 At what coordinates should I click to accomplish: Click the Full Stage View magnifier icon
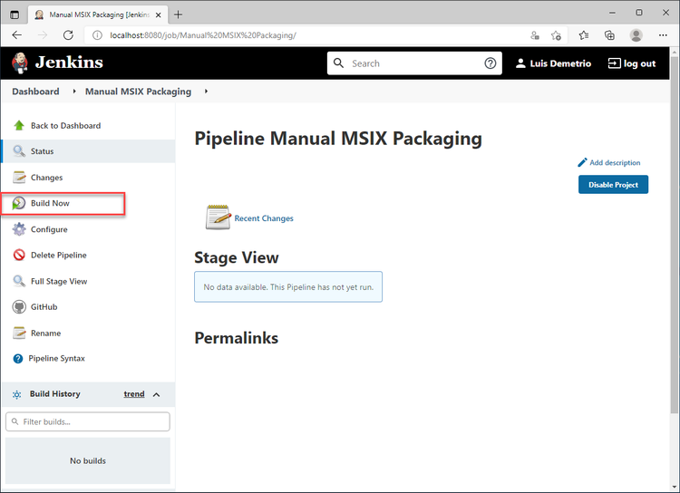click(x=19, y=281)
